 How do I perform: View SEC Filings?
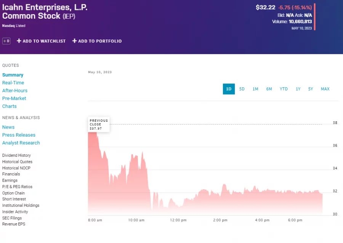(x=12, y=218)
